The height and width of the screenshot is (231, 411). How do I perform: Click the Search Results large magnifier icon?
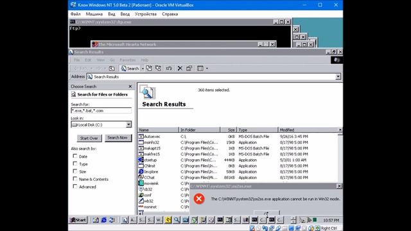pos(147,92)
